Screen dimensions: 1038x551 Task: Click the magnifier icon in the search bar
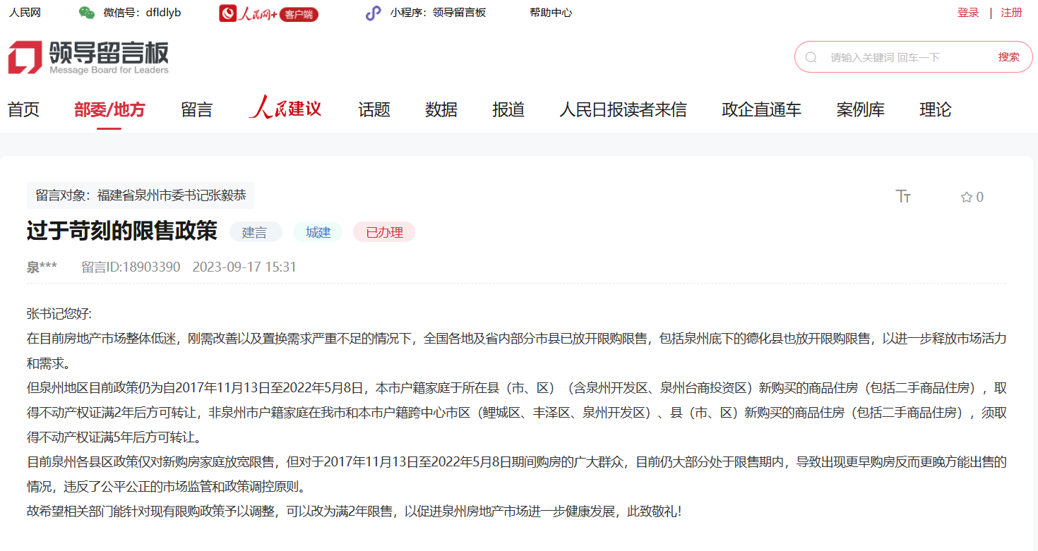pos(810,56)
